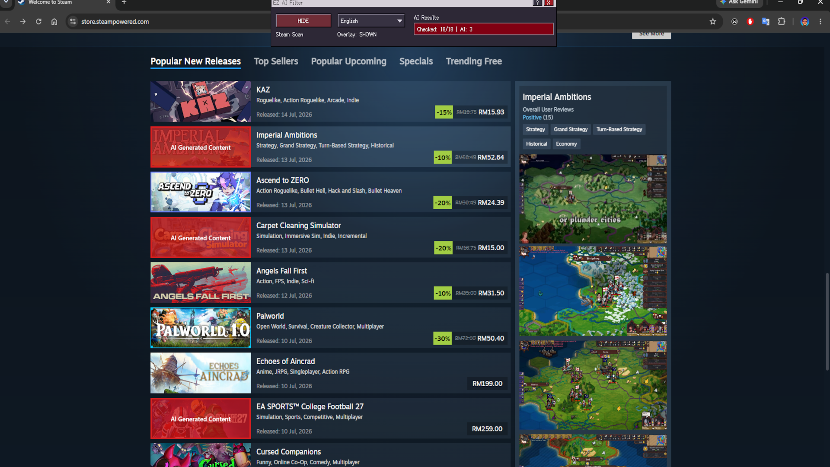Reload the Steam store page
The height and width of the screenshot is (467, 830).
(38, 22)
